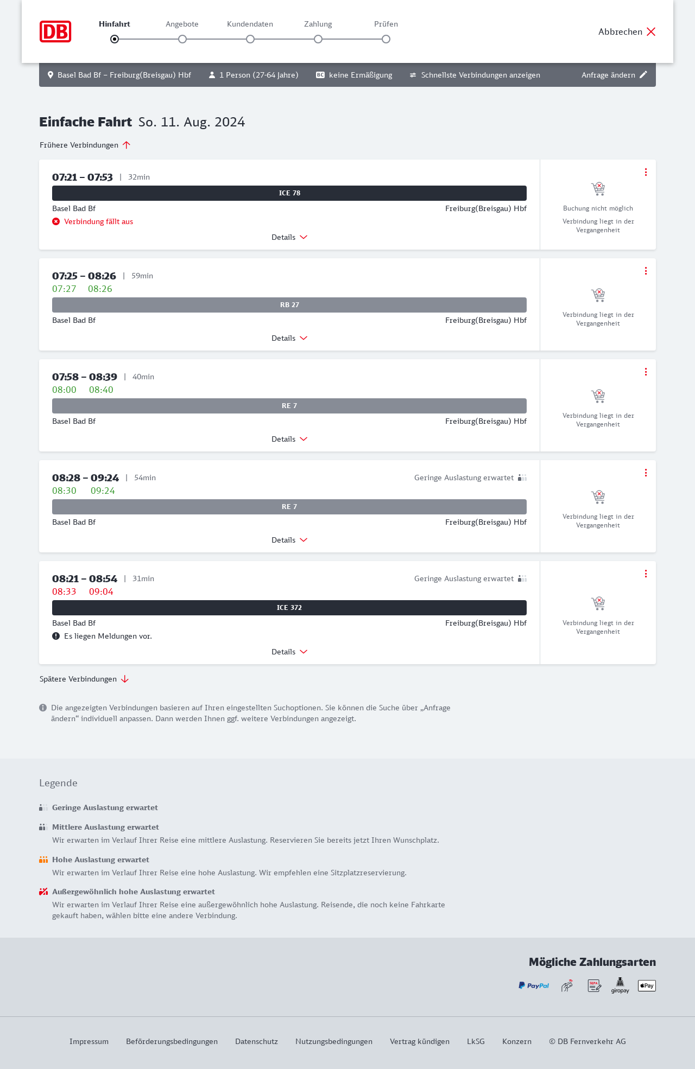This screenshot has width=695, height=1069.
Task: Select the Zahlung step in progress bar
Action: pos(318,39)
